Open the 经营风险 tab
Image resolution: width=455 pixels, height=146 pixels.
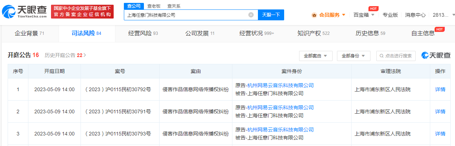(x=143, y=33)
